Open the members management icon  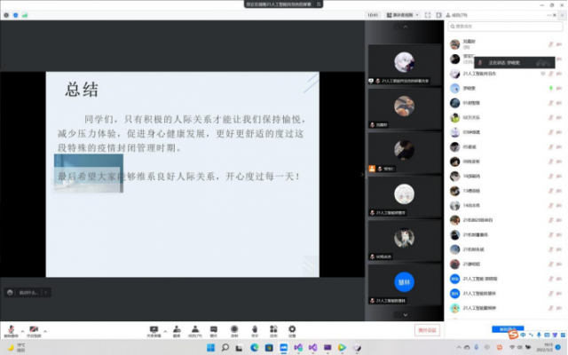pos(193,327)
